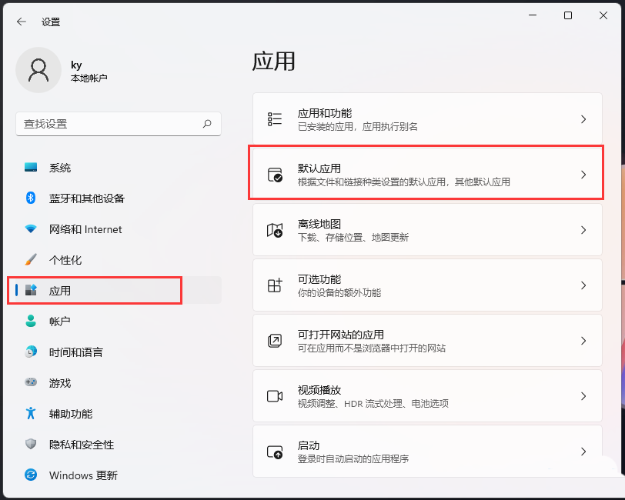
Task: Click the highlighted 应用 sidebar icon
Action: click(29, 290)
